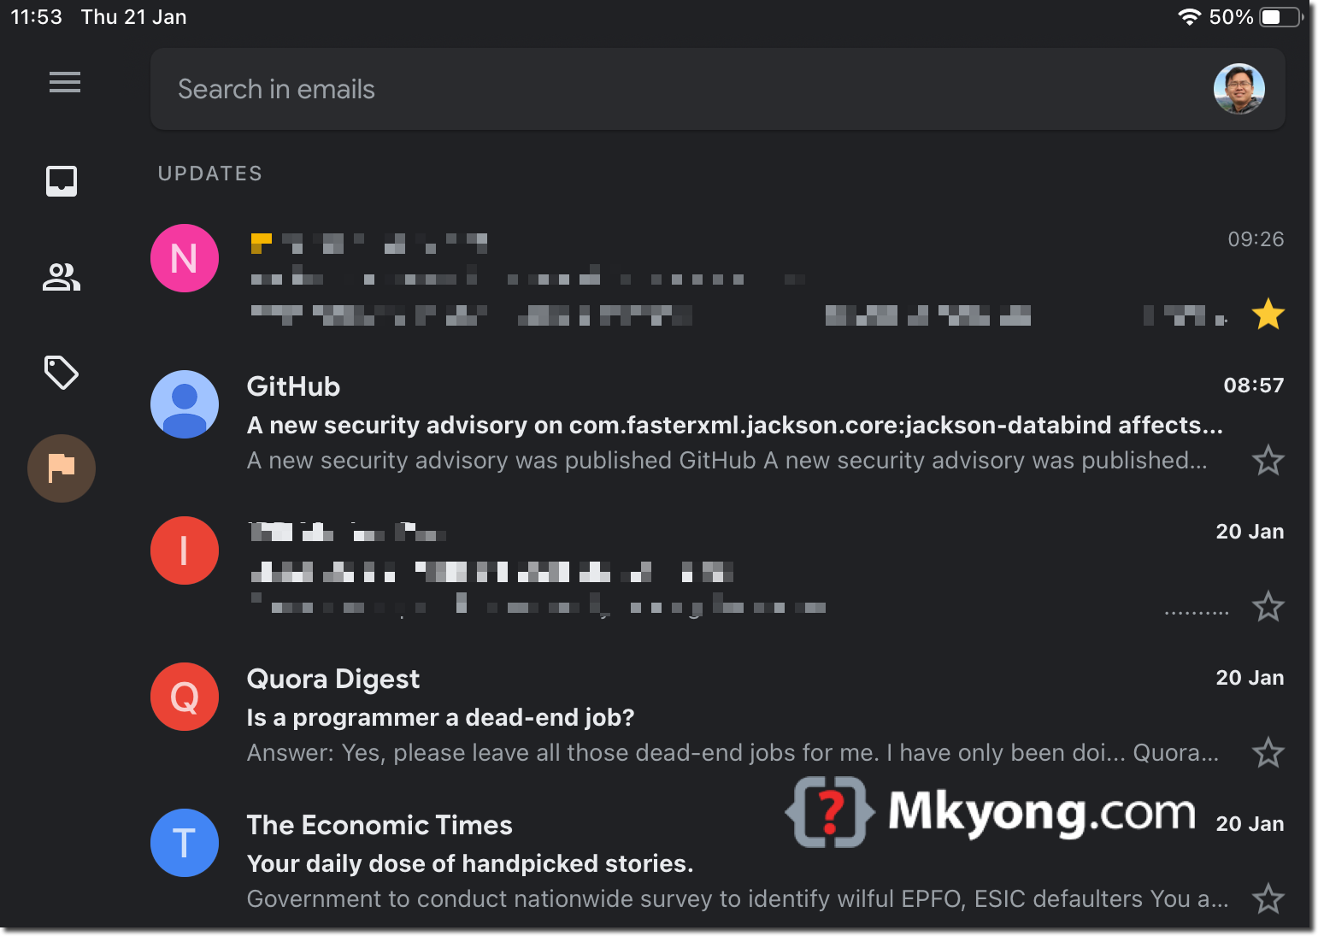
Task: Tap the 11:53 clock in status bar
Action: [x=36, y=17]
